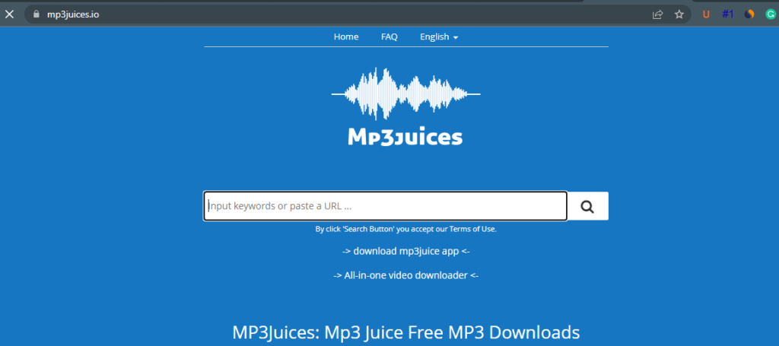Open the #1 extension icon
The height and width of the screenshot is (346, 779).
728,14
